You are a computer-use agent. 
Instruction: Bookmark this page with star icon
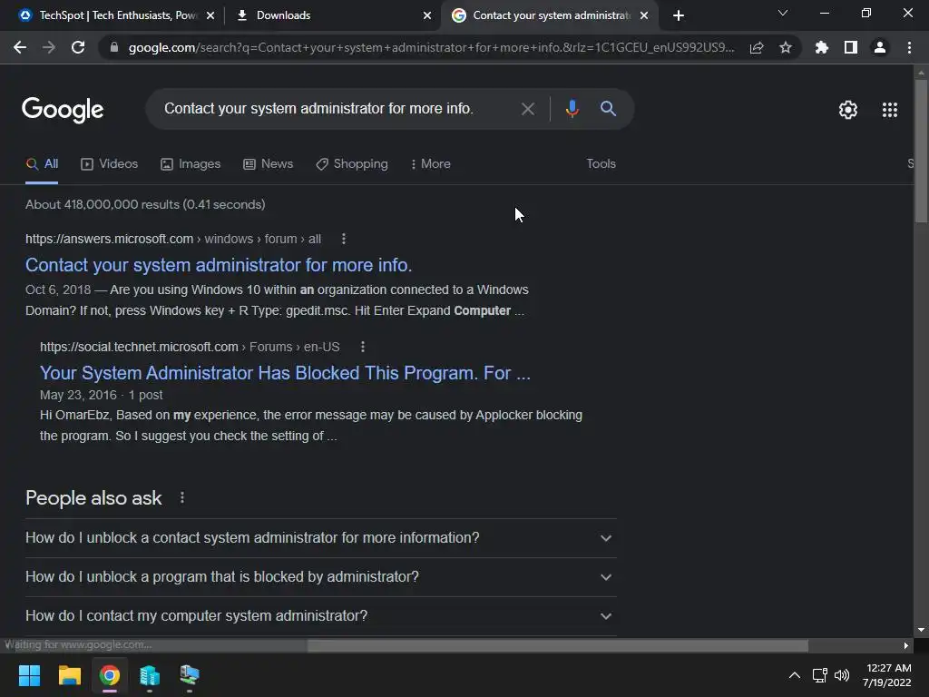786,47
